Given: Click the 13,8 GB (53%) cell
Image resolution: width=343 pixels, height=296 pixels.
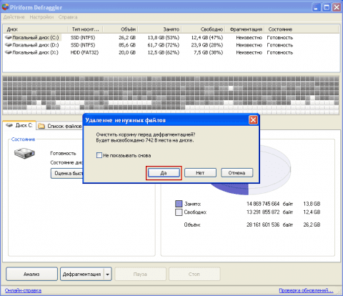Looking at the screenshot, I should pyautogui.click(x=164, y=38).
